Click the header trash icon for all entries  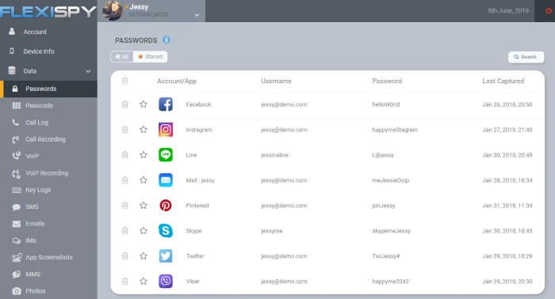pyautogui.click(x=125, y=81)
